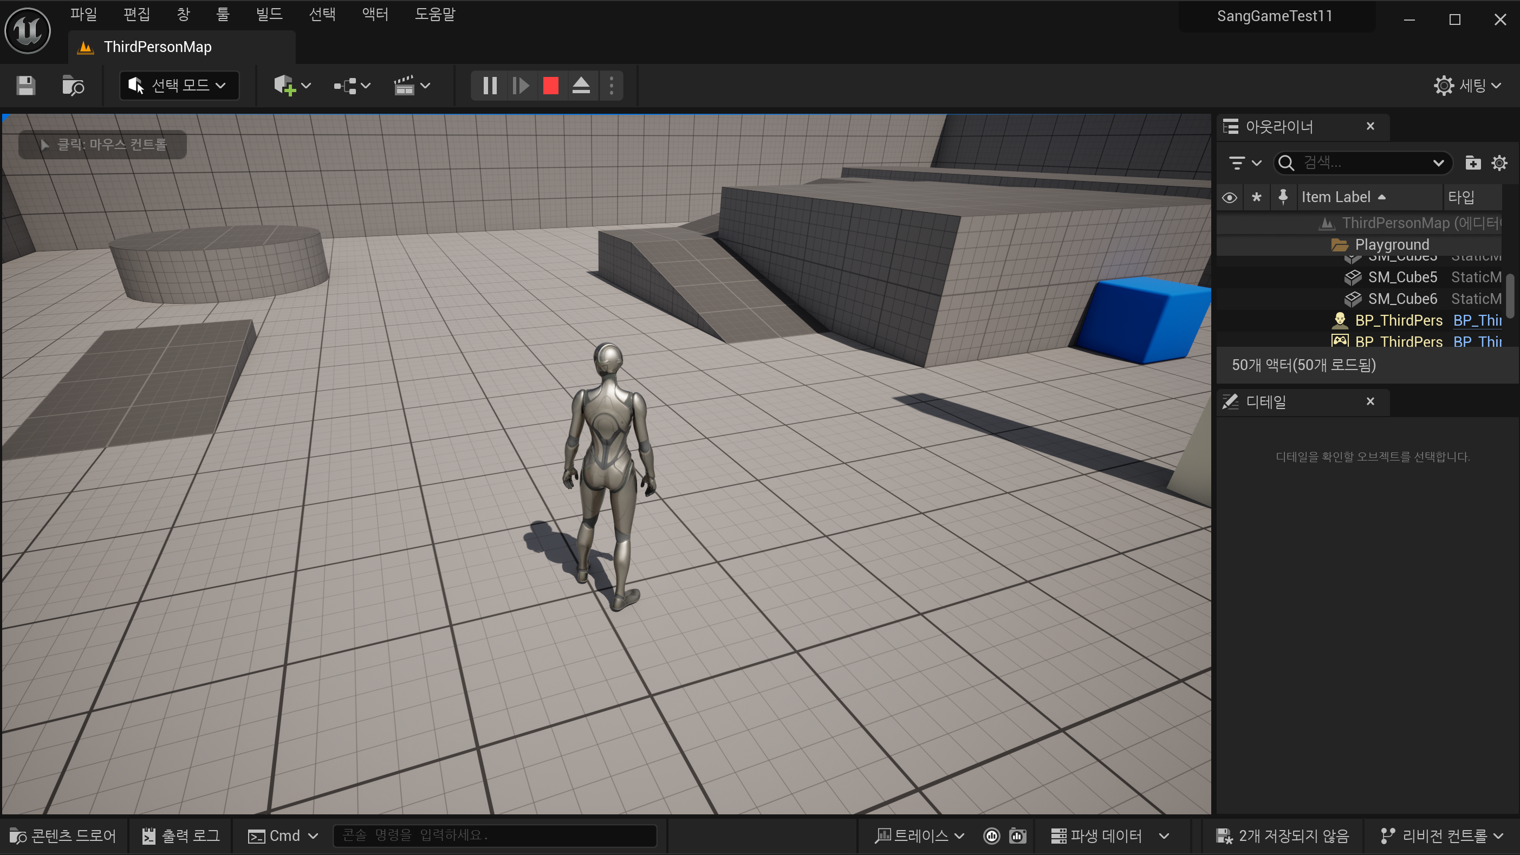The height and width of the screenshot is (855, 1520).
Task: Open the 선택 menu
Action: coord(322,14)
